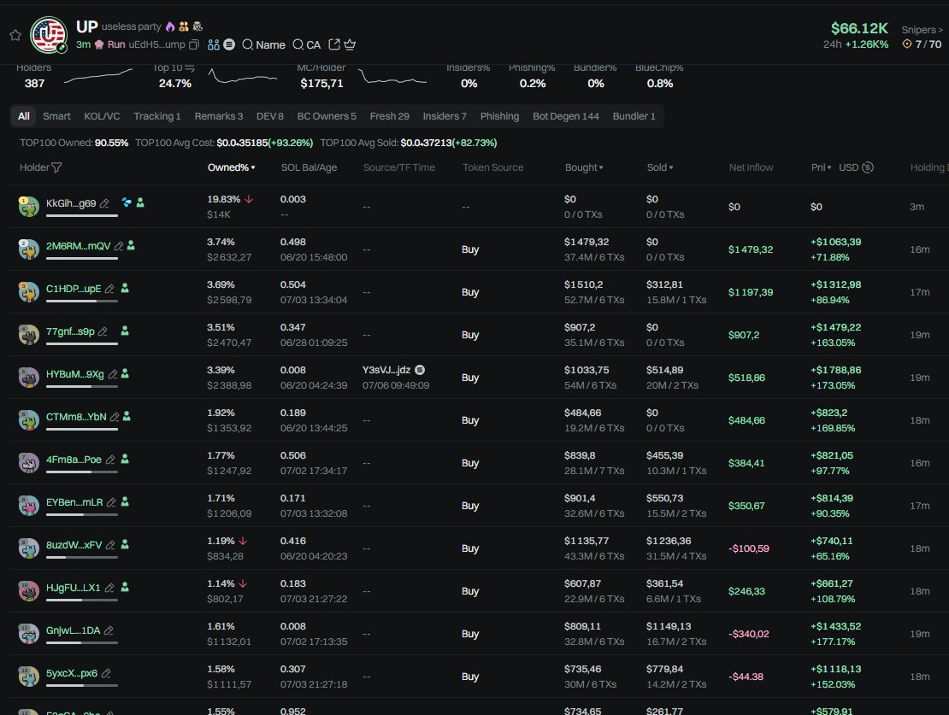Open the Bot Degen 144 tab

point(566,116)
